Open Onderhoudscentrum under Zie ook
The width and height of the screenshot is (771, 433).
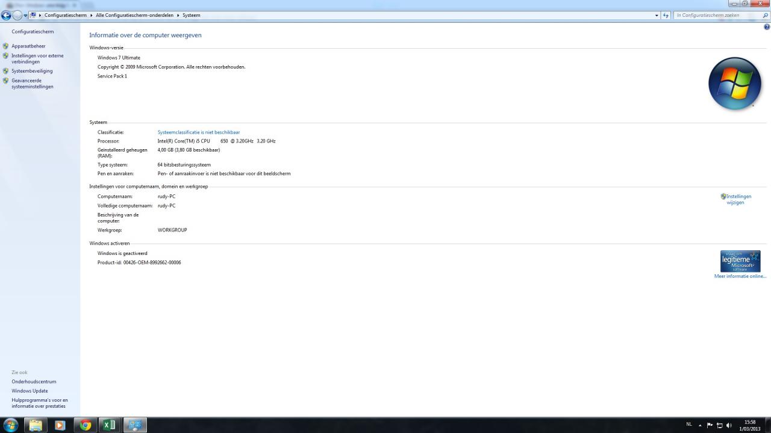[34, 382]
